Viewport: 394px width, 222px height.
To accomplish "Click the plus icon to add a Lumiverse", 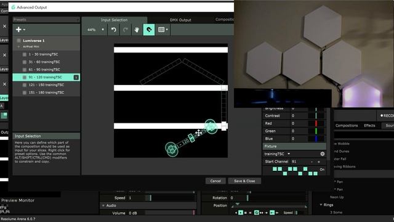I will 18,30.
